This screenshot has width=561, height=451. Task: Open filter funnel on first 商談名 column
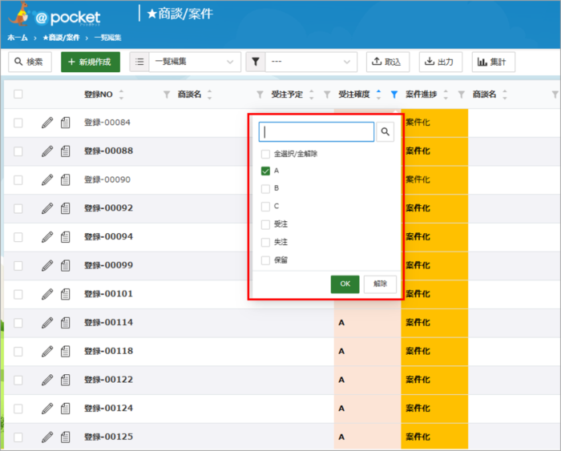point(260,95)
